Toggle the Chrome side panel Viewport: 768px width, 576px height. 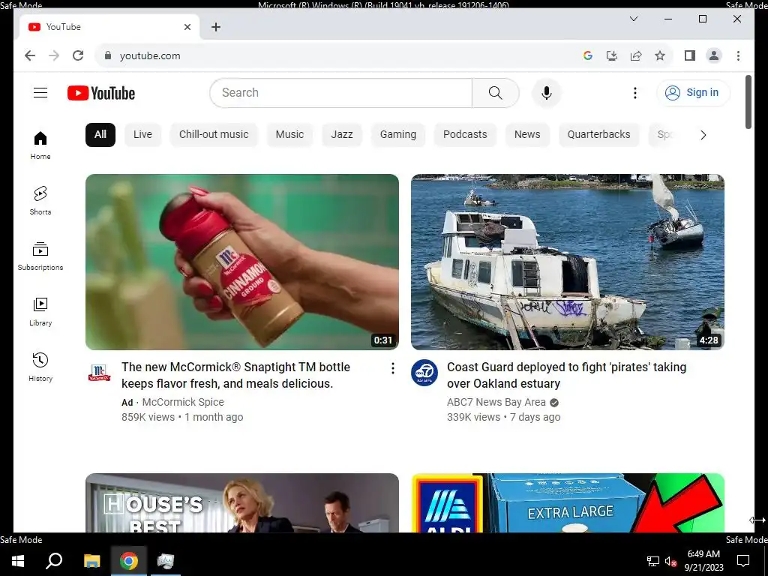[x=690, y=55]
